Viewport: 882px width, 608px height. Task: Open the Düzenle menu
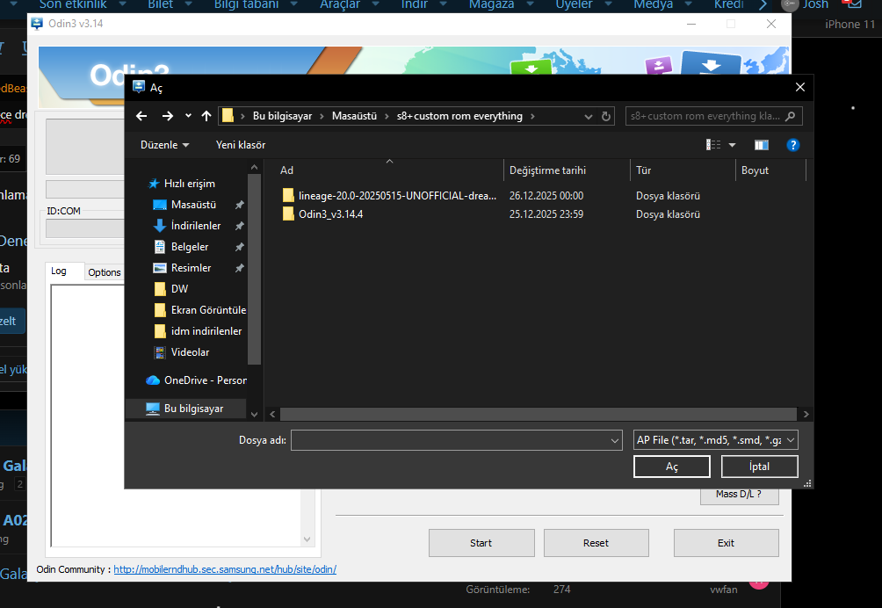[165, 145]
